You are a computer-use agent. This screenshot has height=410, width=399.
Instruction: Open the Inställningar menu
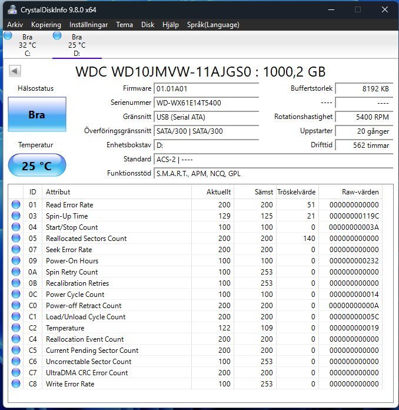(88, 25)
